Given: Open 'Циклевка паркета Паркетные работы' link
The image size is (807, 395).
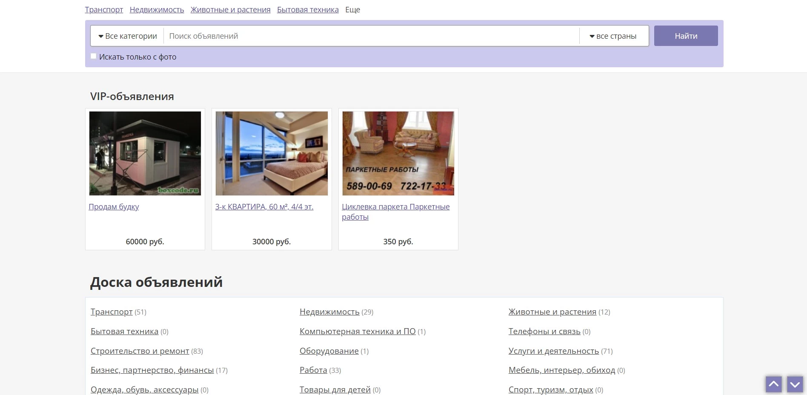Looking at the screenshot, I should (x=395, y=212).
